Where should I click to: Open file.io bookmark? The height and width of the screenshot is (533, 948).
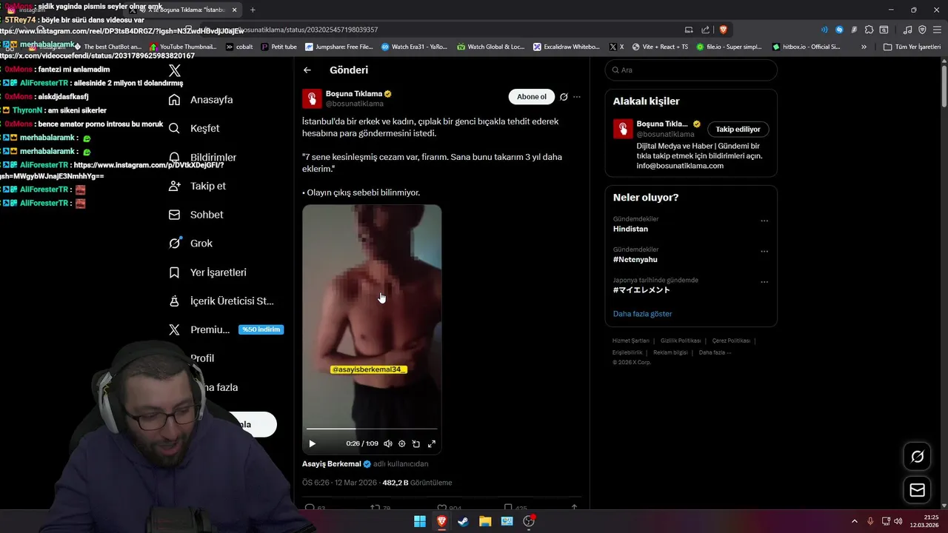coord(729,47)
